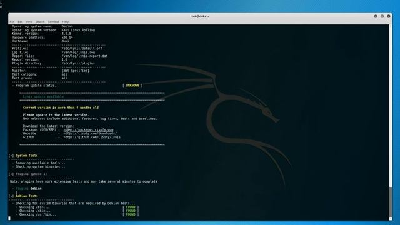Viewport: 400px width, 225px height.
Task: Click the /etc/lynis/plugins path
Action: 78,63
